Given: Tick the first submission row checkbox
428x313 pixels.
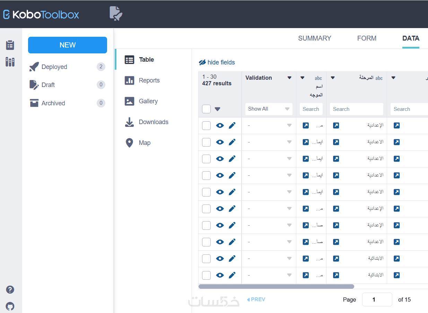Looking at the screenshot, I should (207, 125).
